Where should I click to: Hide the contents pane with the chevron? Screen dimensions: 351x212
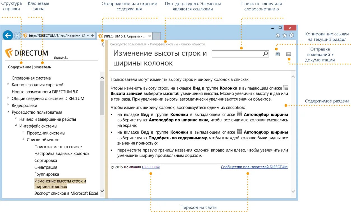103,44
